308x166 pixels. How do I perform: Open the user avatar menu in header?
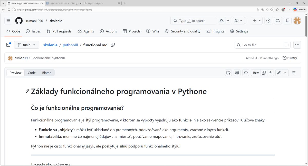297,21
